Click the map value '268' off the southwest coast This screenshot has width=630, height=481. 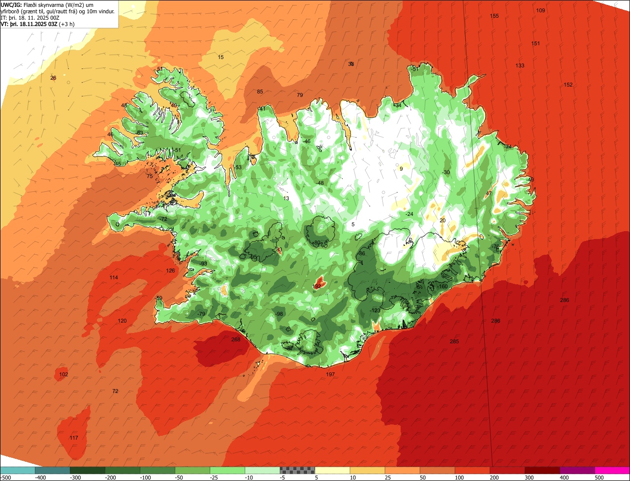(x=236, y=339)
